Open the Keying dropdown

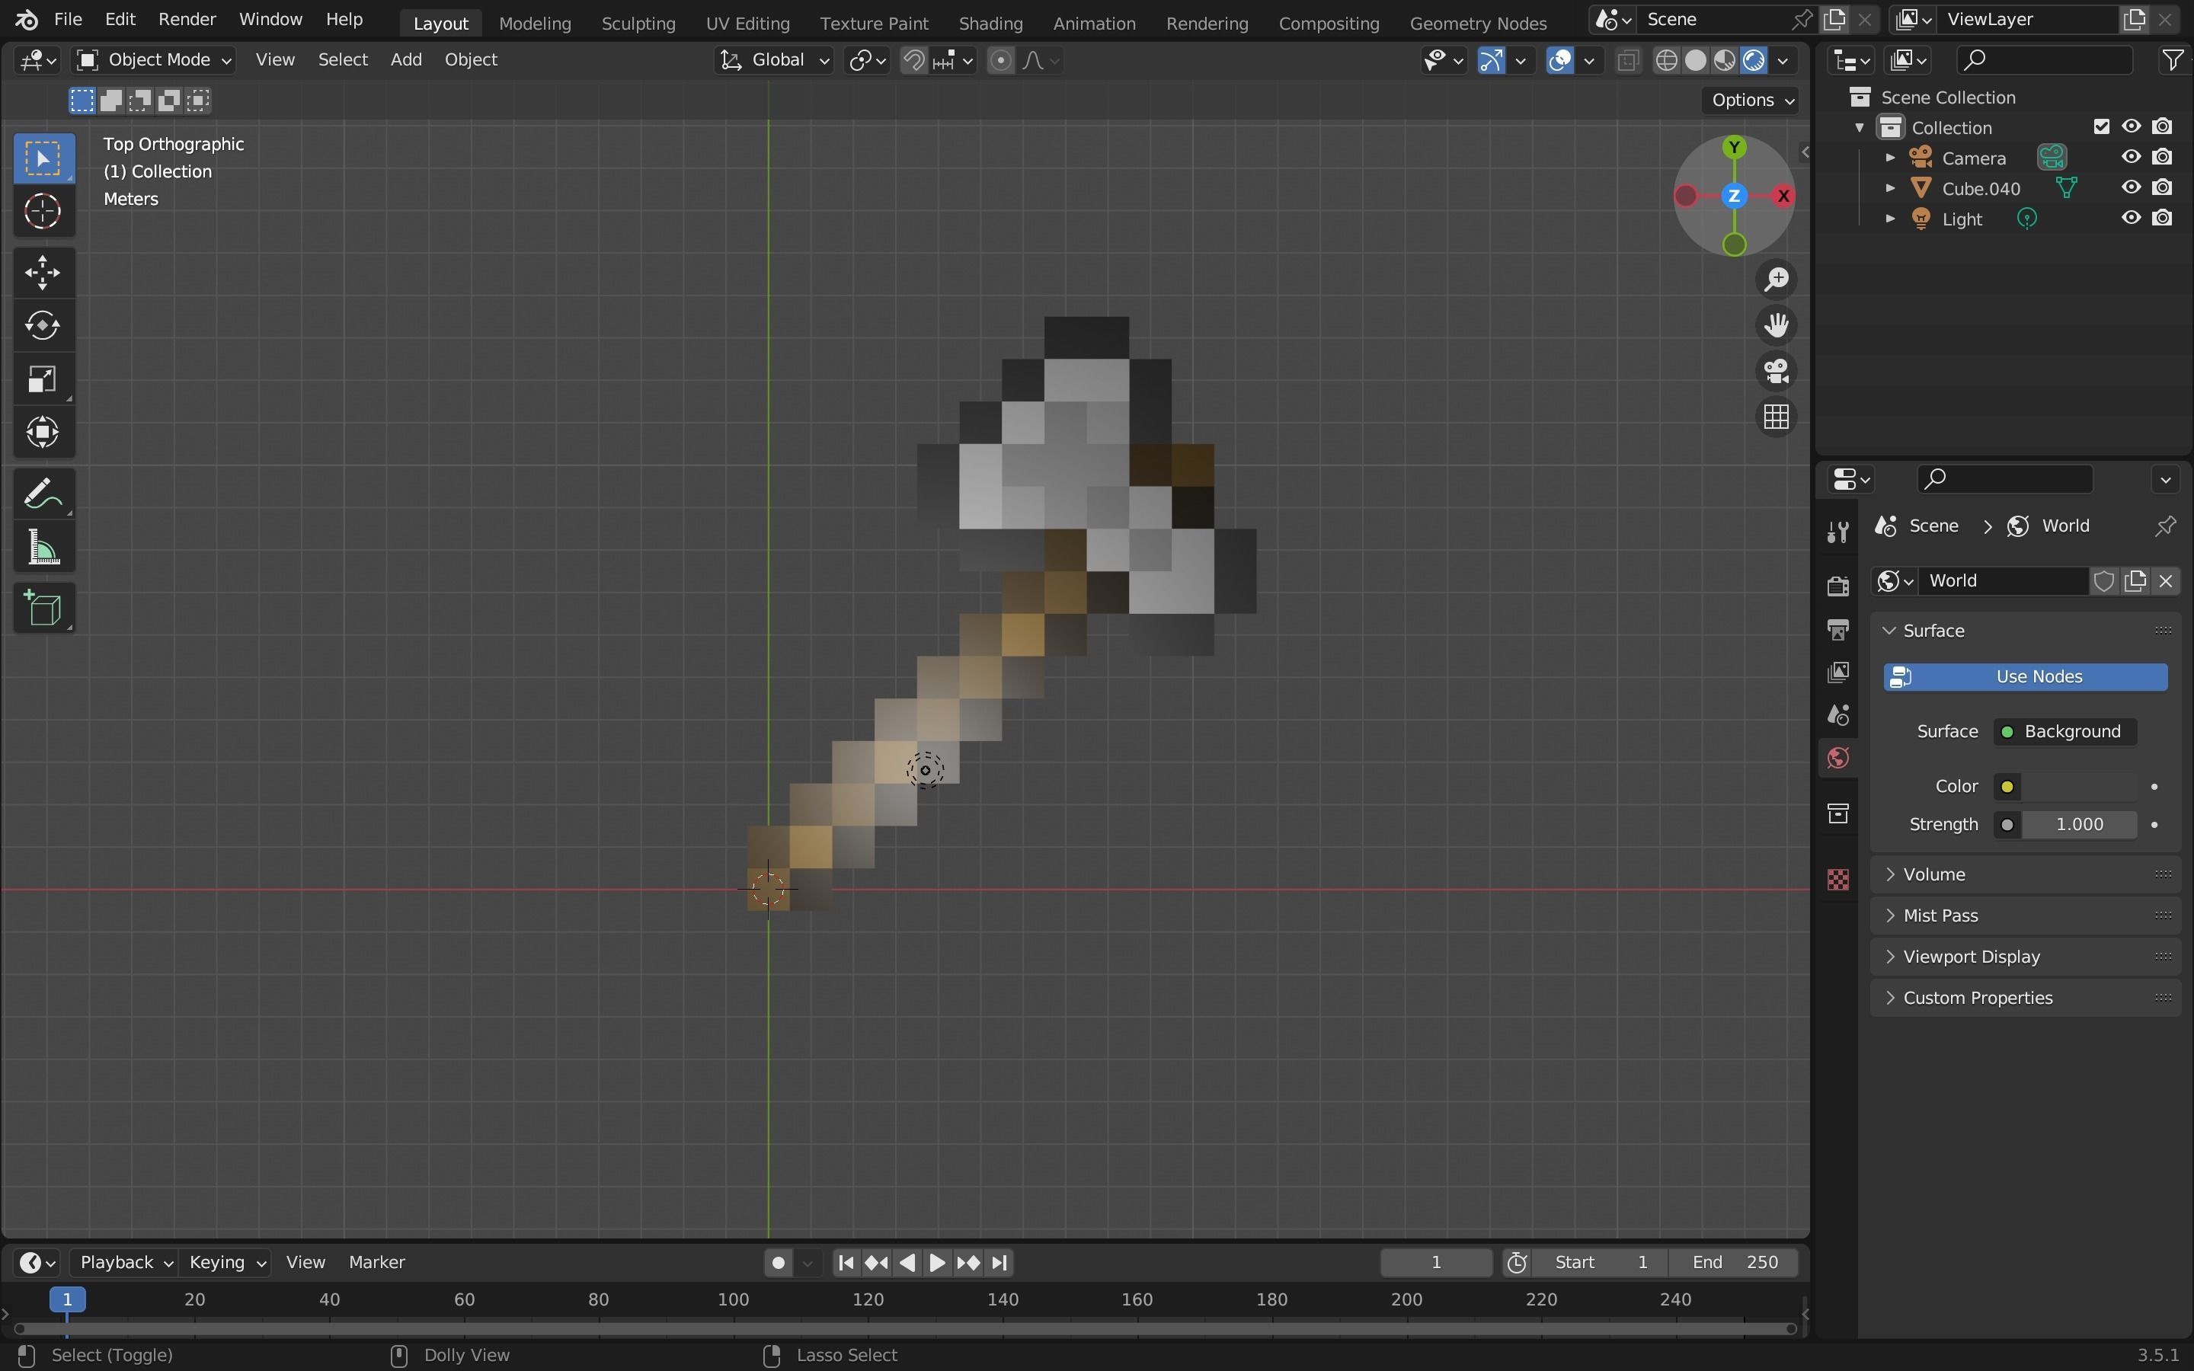225,1262
